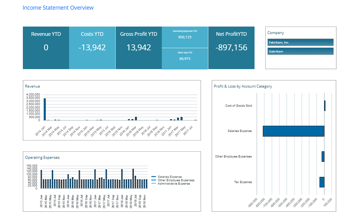Click the Tax Expense axis label

pos(243,182)
